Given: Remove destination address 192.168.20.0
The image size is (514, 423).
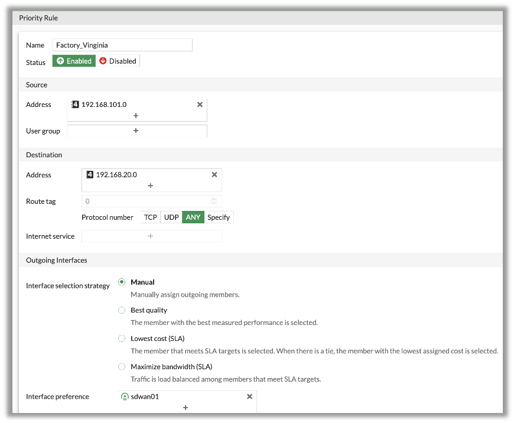Looking at the screenshot, I should tap(214, 175).
